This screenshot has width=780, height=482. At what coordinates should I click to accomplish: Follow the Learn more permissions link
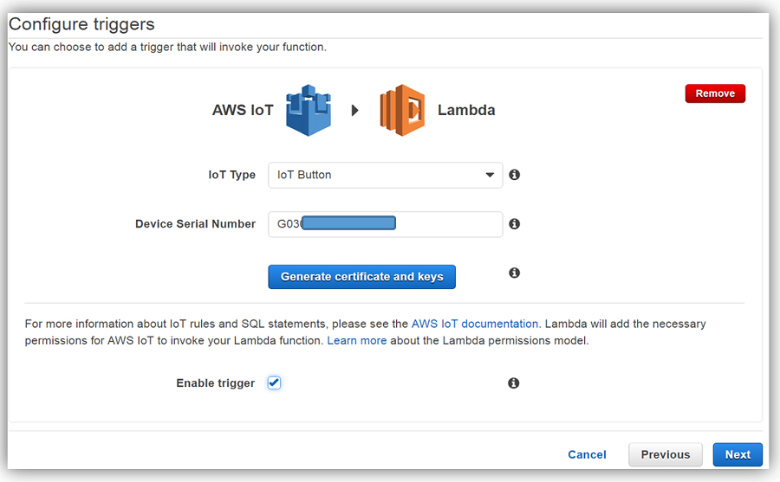click(x=356, y=341)
